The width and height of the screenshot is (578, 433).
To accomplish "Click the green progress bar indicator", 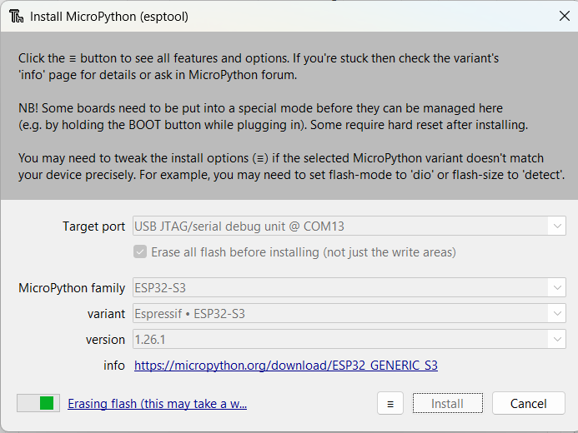I will pyautogui.click(x=47, y=404).
